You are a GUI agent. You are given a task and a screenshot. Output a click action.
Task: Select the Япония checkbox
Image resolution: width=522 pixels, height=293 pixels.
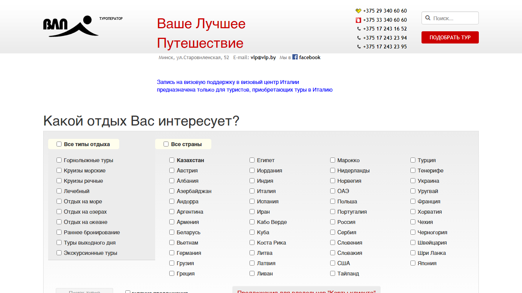click(x=413, y=263)
